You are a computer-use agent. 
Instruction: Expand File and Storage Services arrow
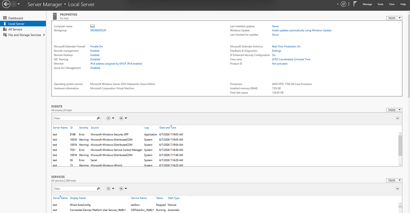[44, 35]
